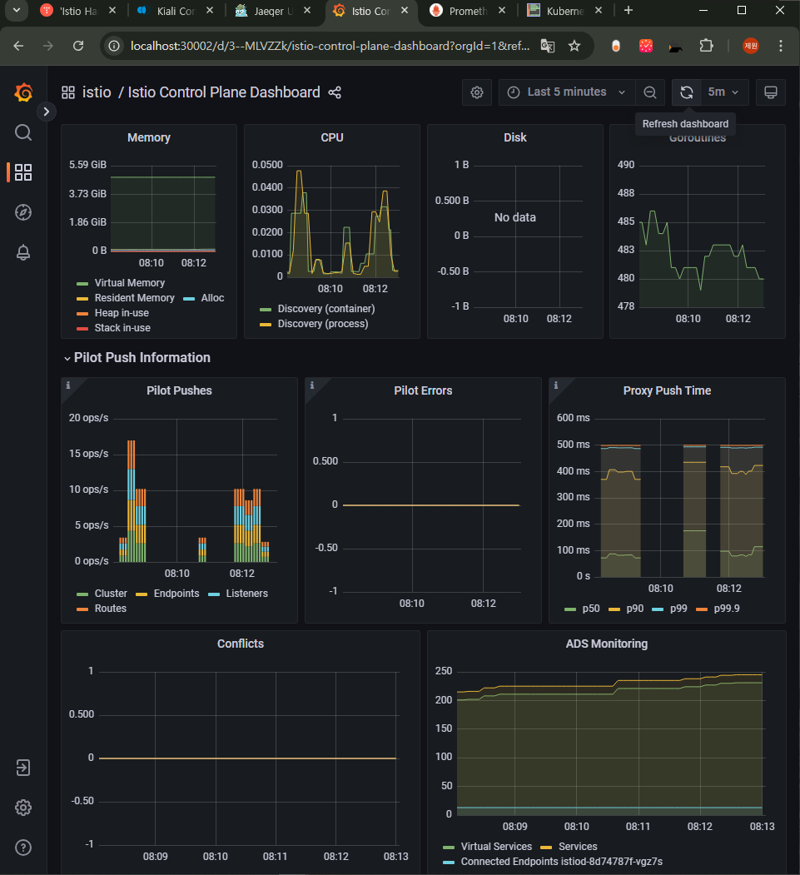Open the Grafana home logo
Image resolution: width=800 pixels, height=875 pixels.
[23, 92]
